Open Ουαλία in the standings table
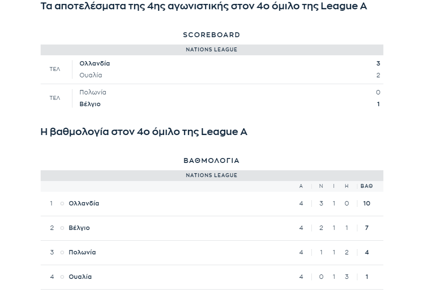The height and width of the screenshot is (296, 448). tap(80, 277)
